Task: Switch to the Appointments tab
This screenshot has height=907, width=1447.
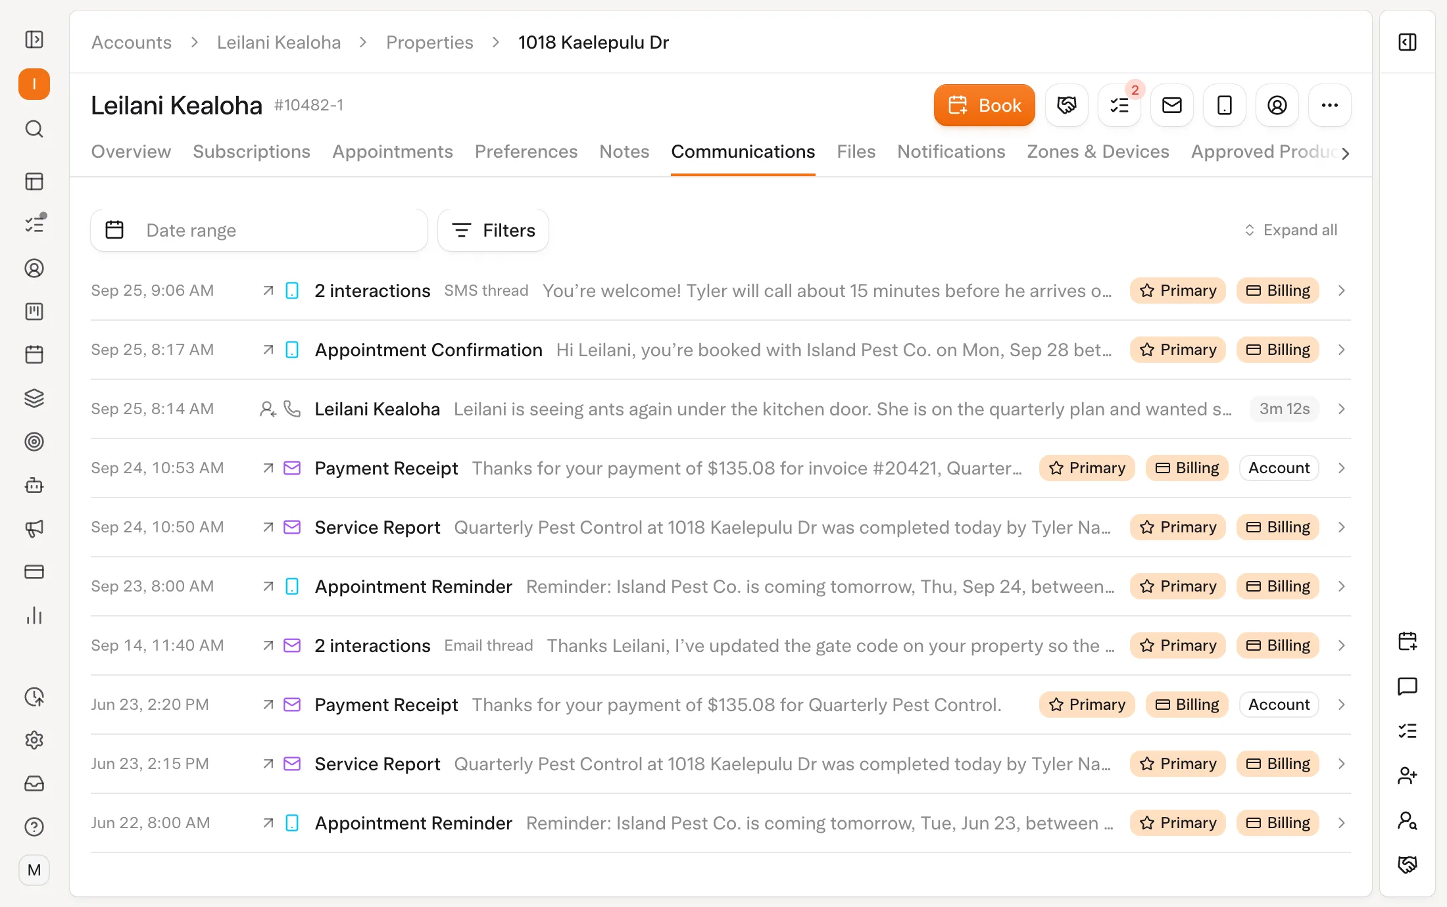Action: coord(393,152)
